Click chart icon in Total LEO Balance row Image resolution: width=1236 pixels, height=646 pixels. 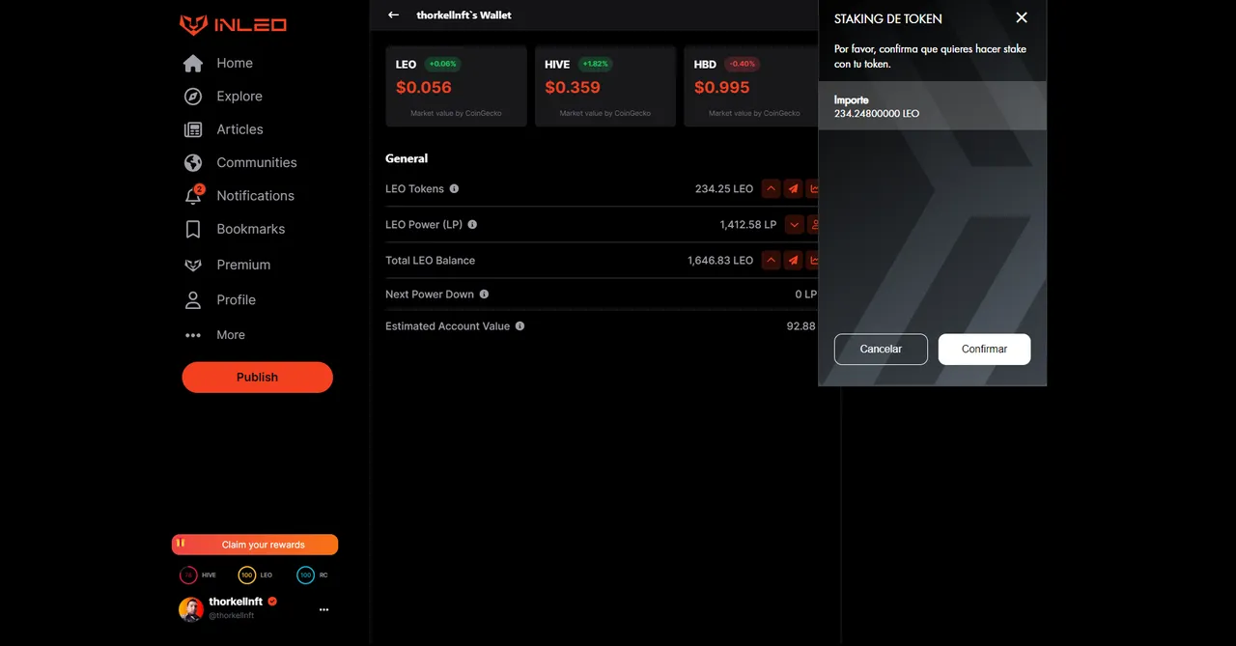coord(813,260)
